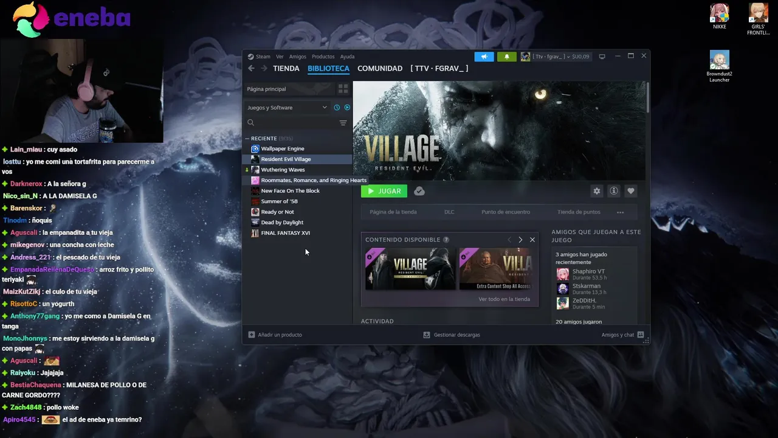Click the Wallpaper Engine game icon
Viewport: 778px width, 438px height.
tap(255, 148)
